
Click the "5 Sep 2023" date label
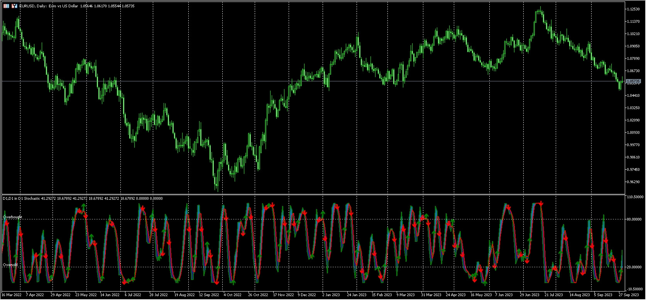[x=603, y=295]
